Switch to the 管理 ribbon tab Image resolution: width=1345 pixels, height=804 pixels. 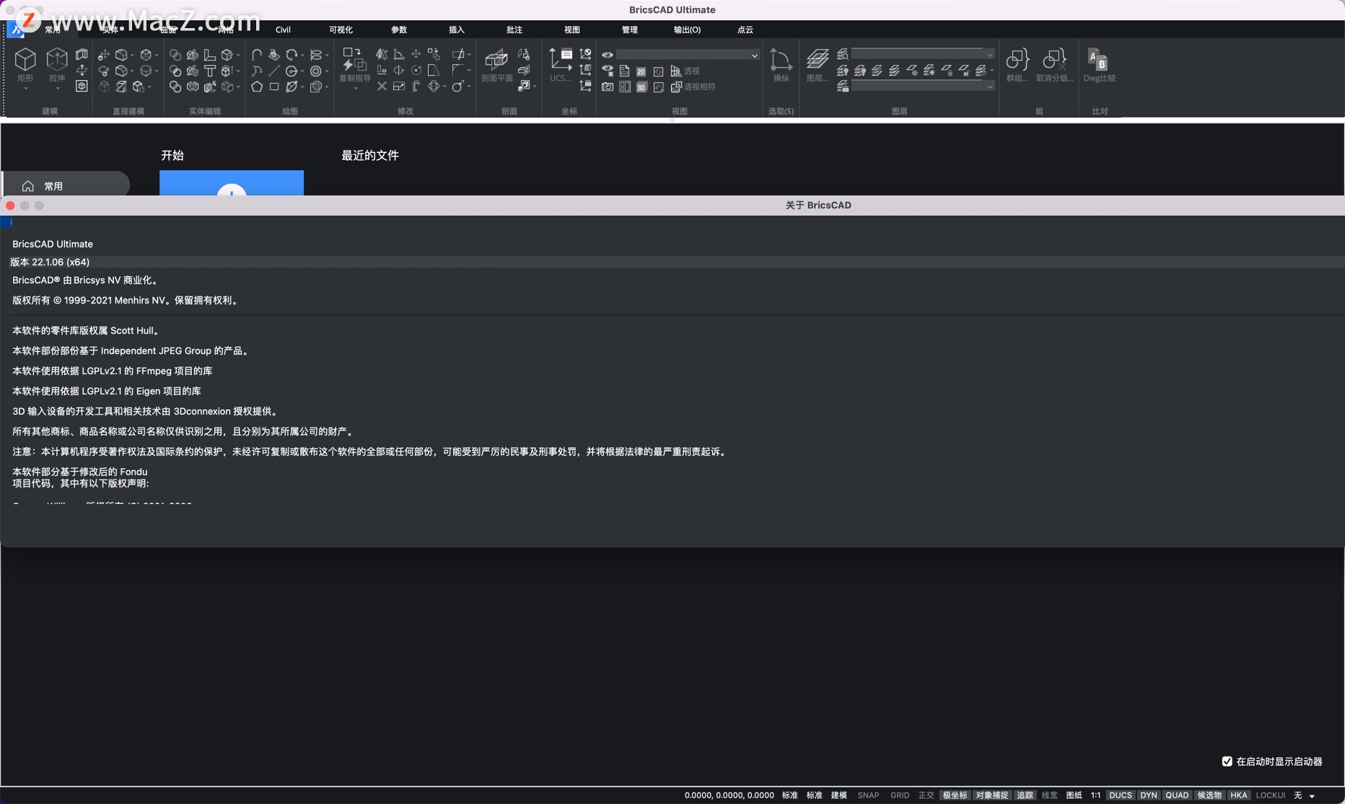630,30
